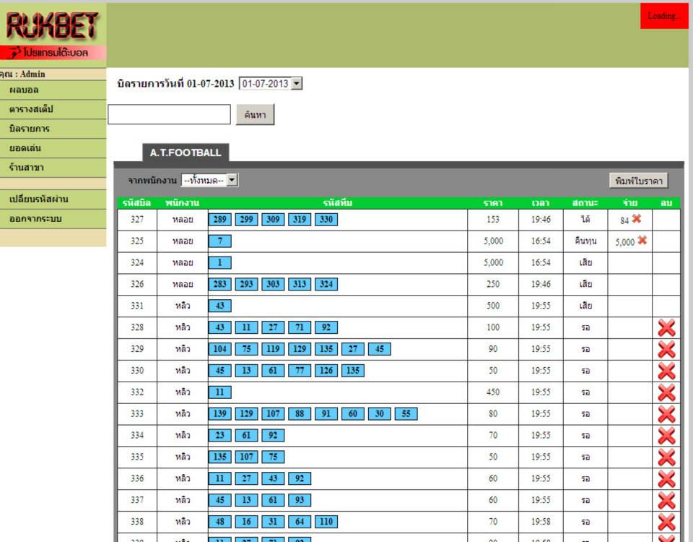Delete bill 329 using its red X
This screenshot has width=693, height=542.
[666, 350]
